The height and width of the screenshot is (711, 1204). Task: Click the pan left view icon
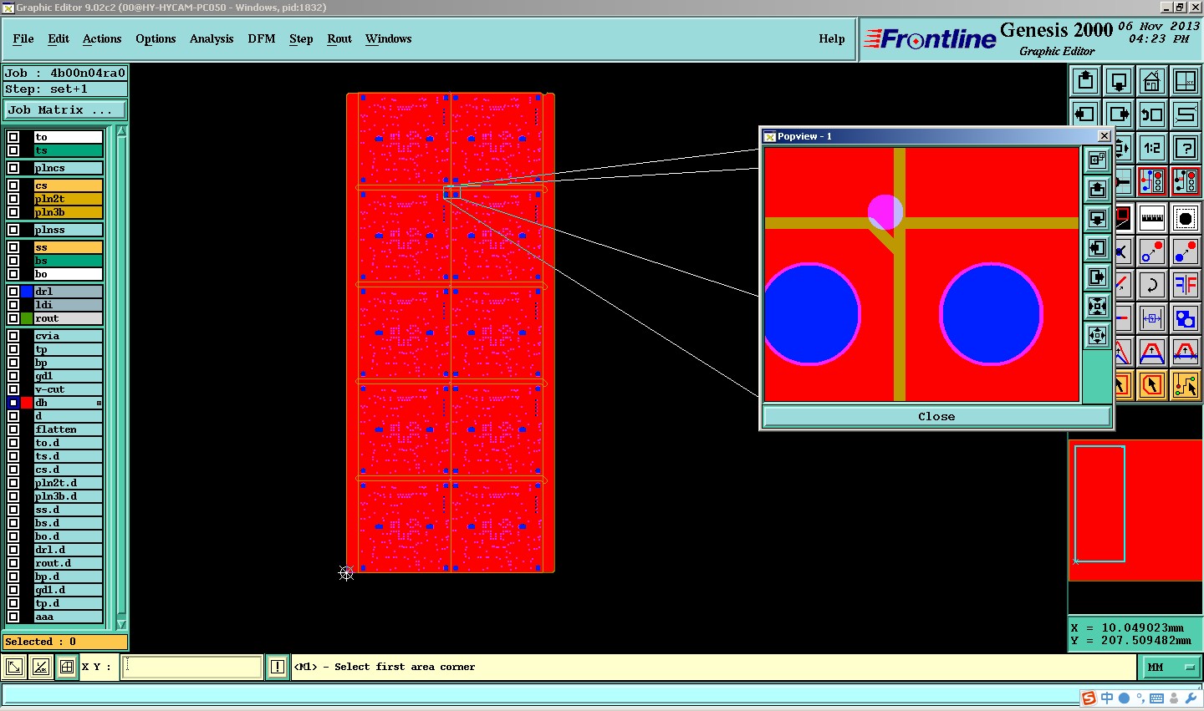pos(1085,114)
